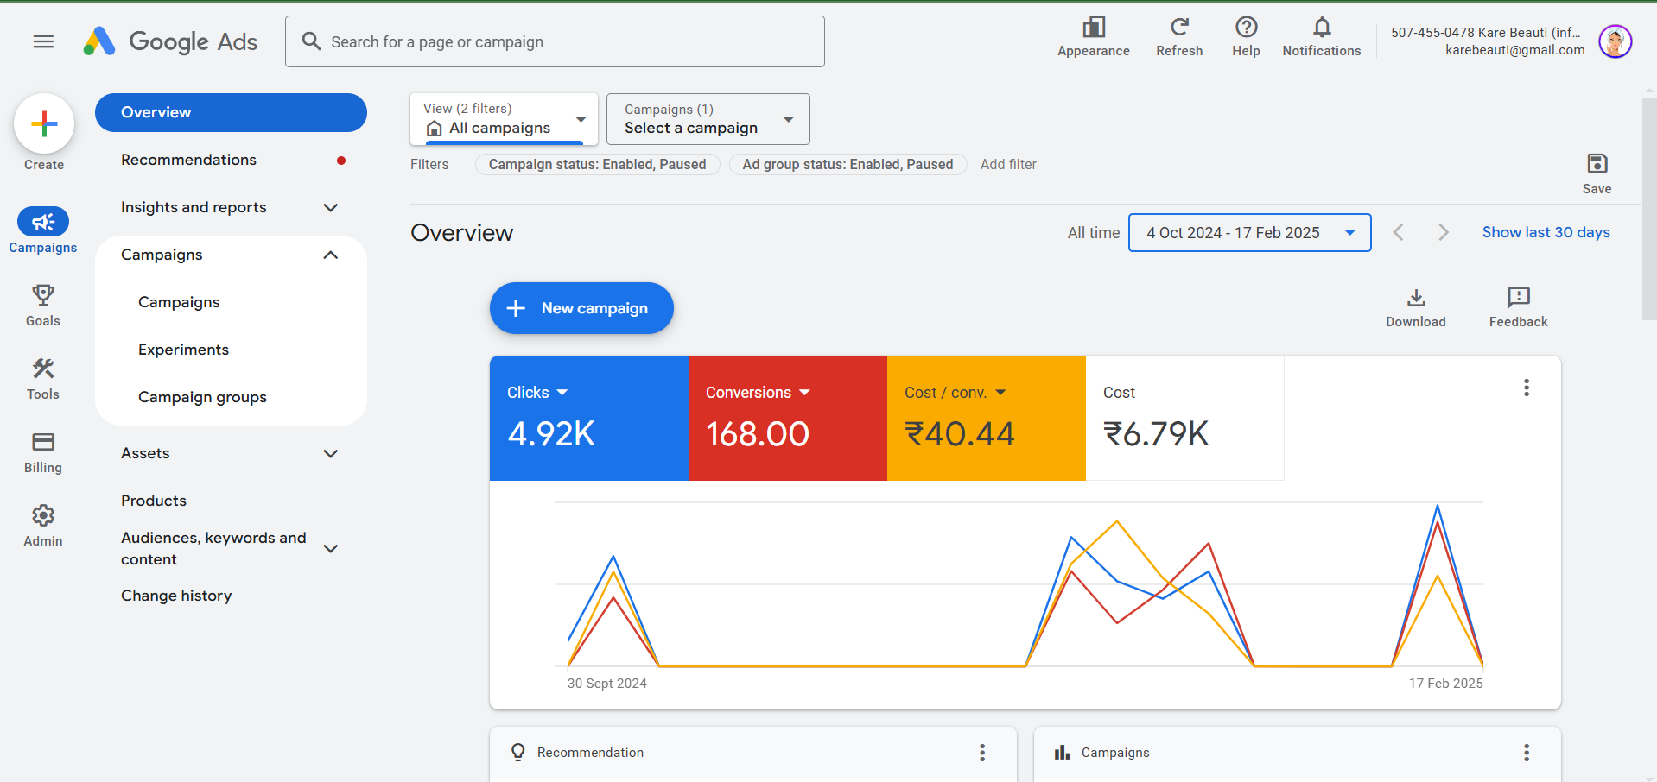Select Experiments in the sidebar
Image resolution: width=1657 pixels, height=782 pixels.
point(183,350)
